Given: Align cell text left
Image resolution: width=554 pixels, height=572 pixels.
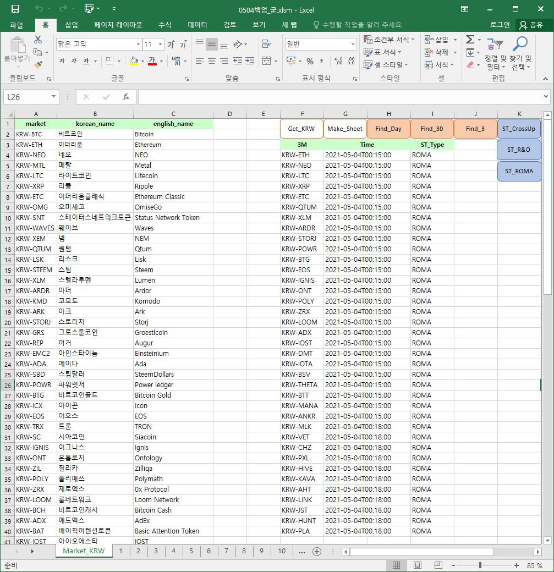Looking at the screenshot, I should click(199, 61).
